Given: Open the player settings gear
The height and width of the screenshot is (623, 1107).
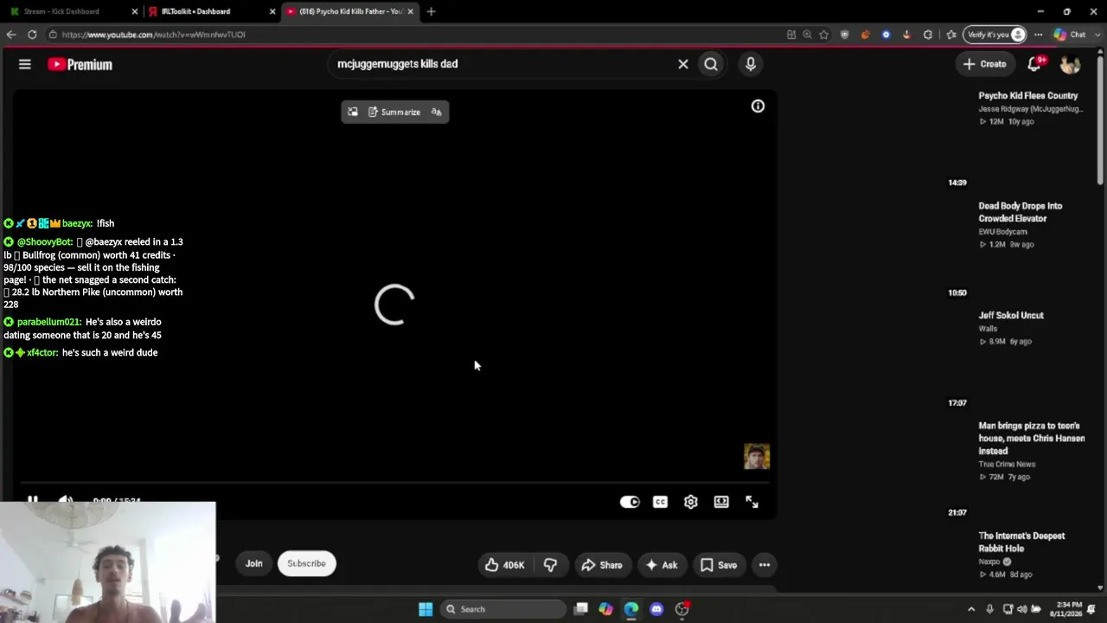Looking at the screenshot, I should [690, 502].
